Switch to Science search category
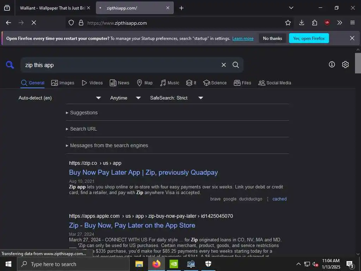361x271 pixels. point(215,83)
